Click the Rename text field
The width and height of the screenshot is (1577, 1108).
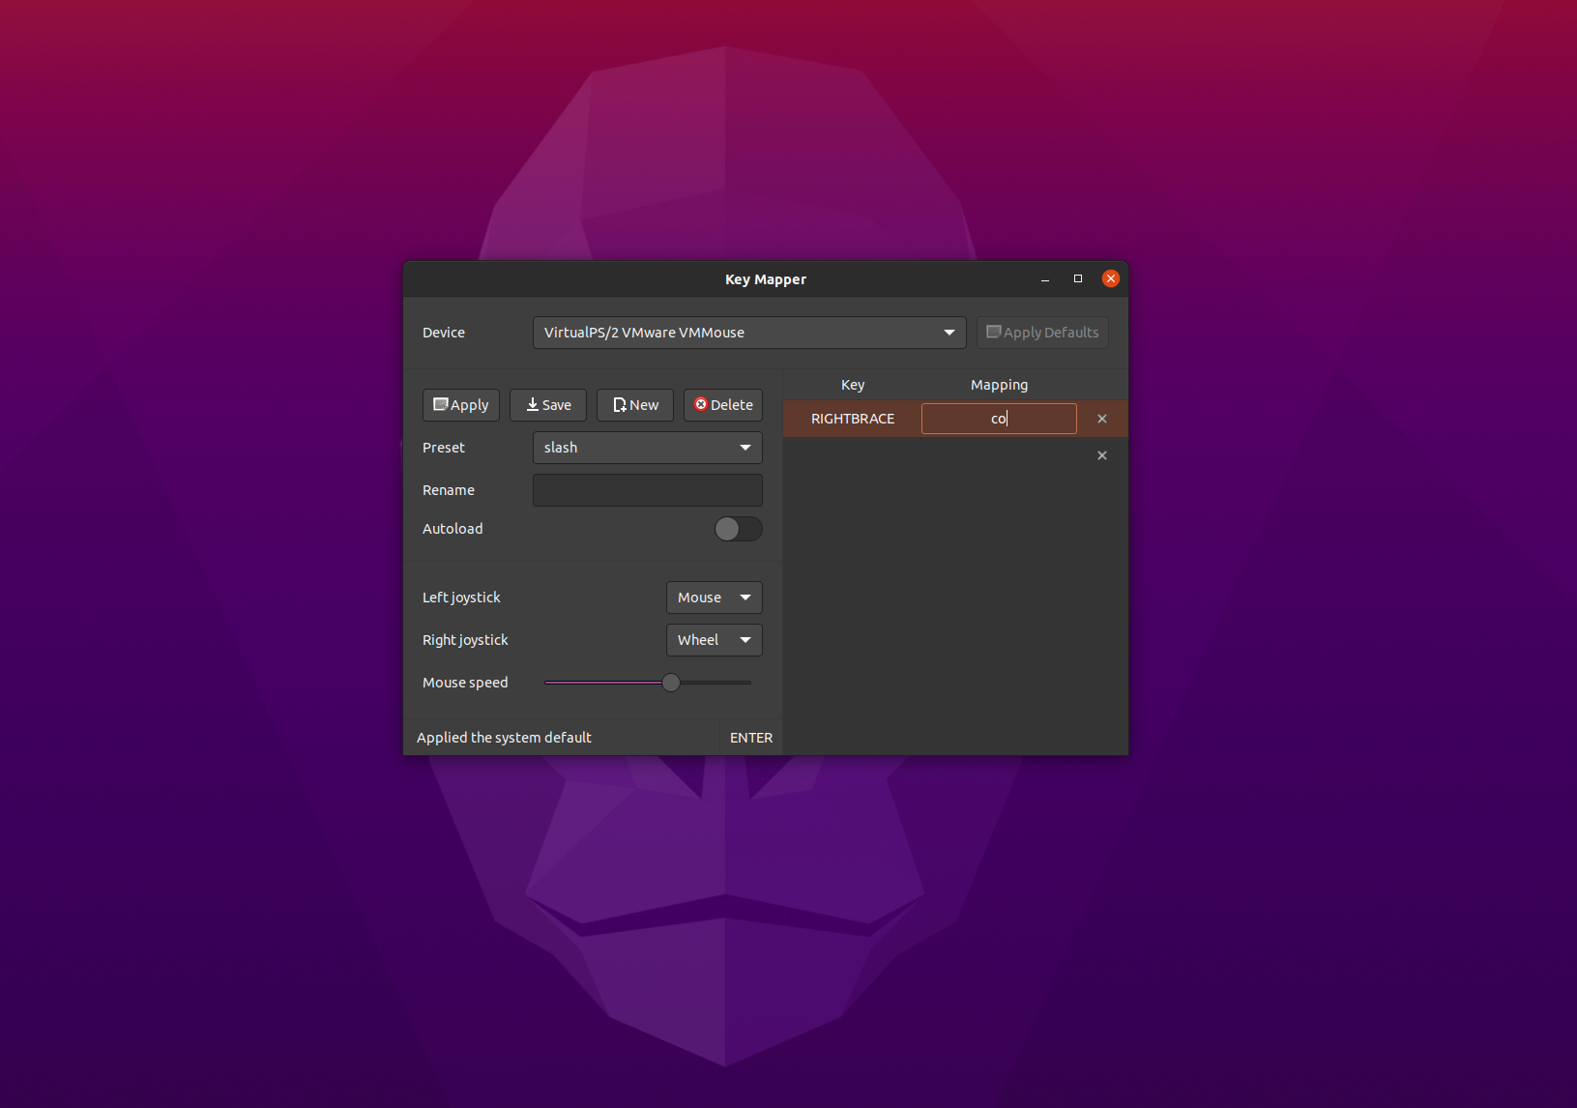[x=647, y=489]
